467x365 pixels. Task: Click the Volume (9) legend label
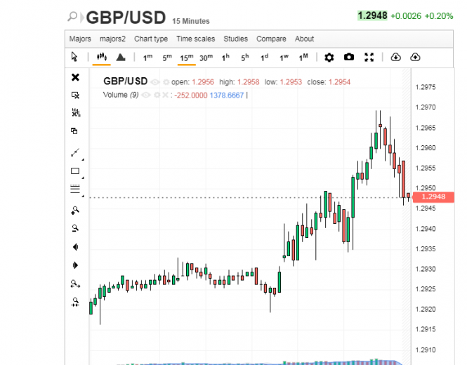coord(121,95)
